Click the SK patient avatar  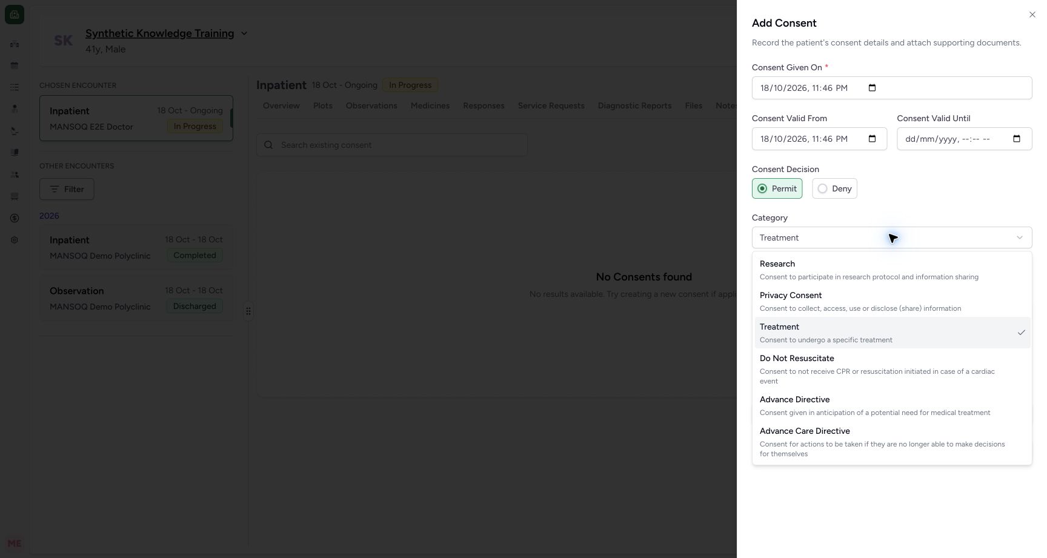[64, 41]
